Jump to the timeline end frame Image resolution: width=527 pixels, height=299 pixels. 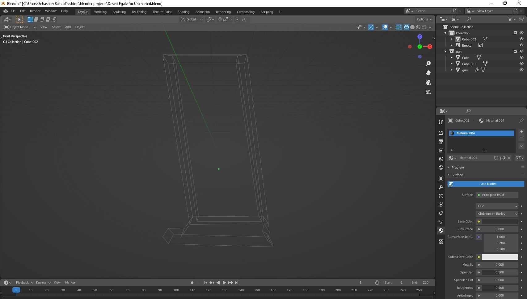coord(237,283)
